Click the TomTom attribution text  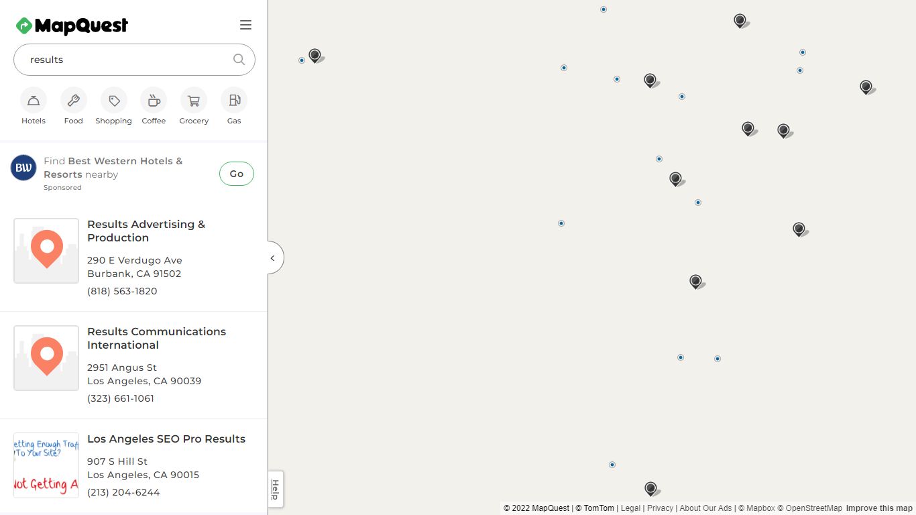pos(595,508)
